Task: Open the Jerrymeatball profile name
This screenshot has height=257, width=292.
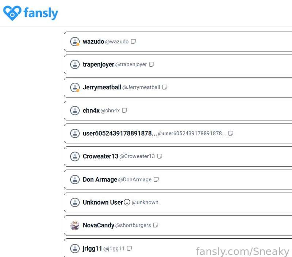Action: pyautogui.click(x=102, y=87)
